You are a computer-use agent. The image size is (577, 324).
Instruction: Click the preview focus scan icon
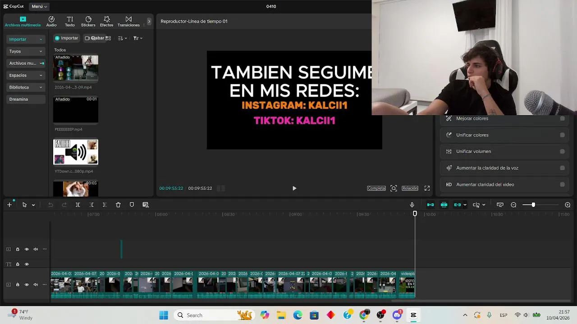coord(394,188)
